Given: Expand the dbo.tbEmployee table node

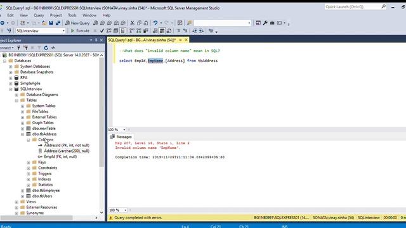Looking at the screenshot, I should [23, 191].
